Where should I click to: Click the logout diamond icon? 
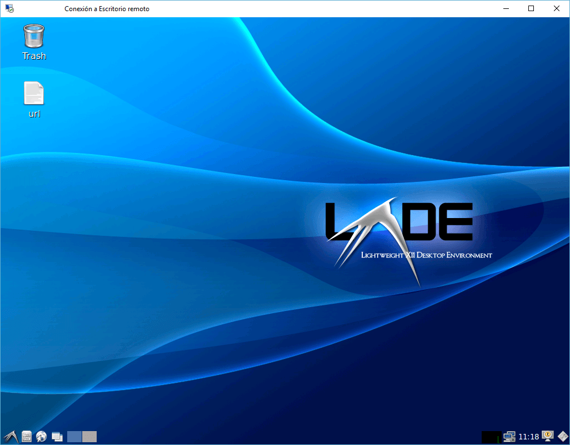click(563, 436)
